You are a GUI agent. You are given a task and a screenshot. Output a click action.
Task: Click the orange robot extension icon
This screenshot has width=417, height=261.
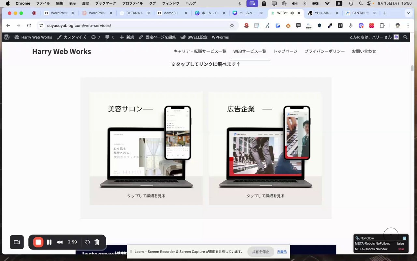(288, 25)
